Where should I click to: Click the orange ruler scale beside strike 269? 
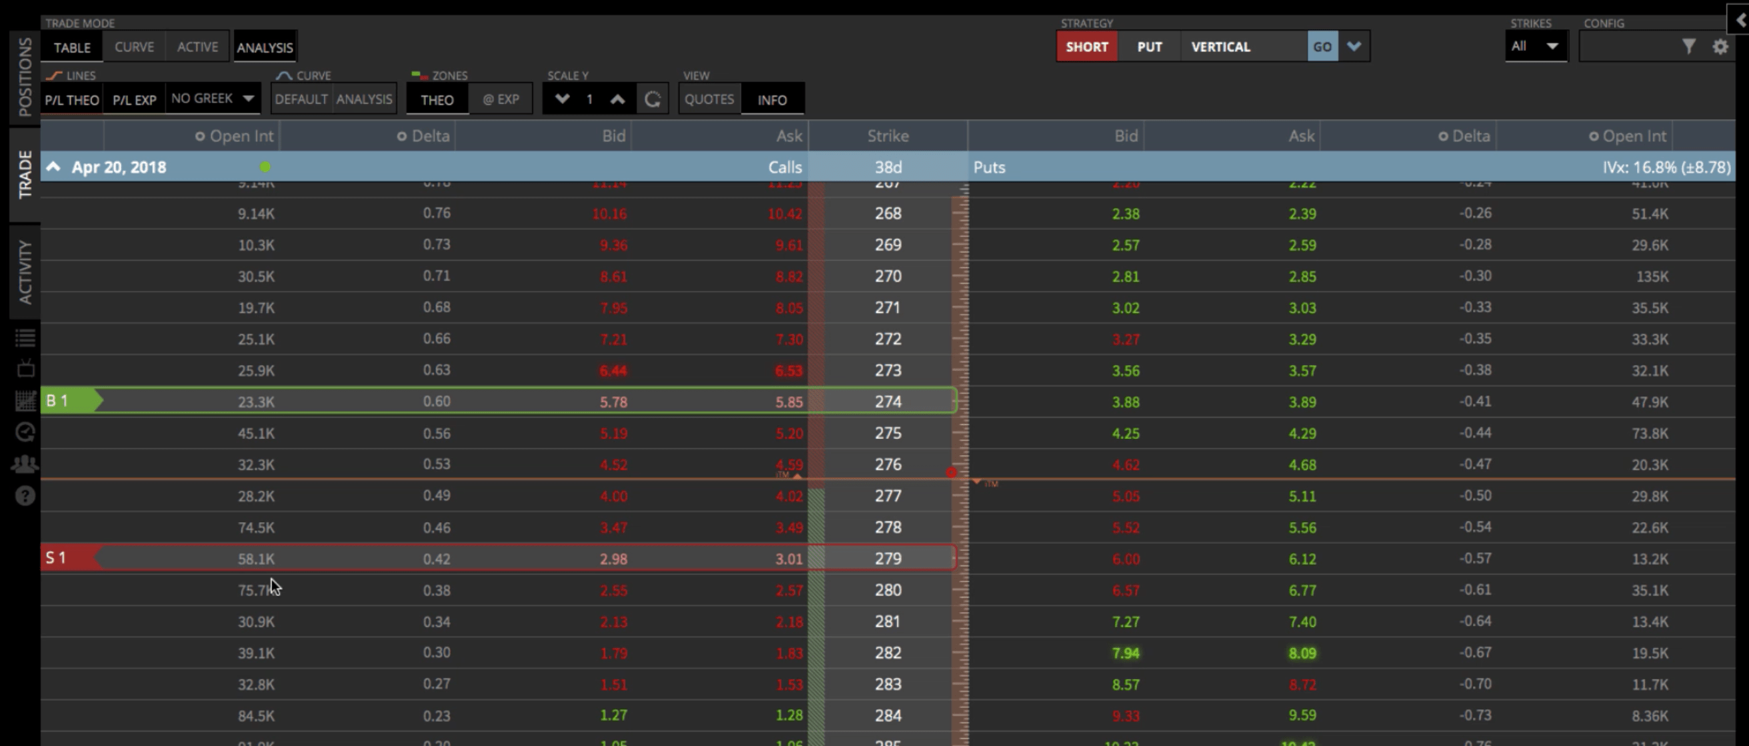point(960,245)
